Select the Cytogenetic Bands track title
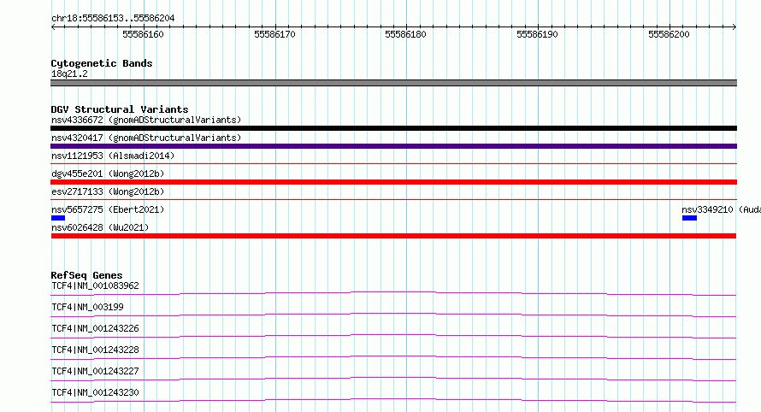The height and width of the screenshot is (412, 761). coord(102,63)
